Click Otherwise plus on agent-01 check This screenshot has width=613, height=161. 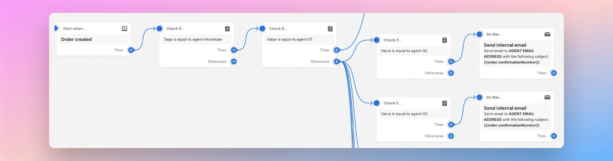(x=336, y=62)
